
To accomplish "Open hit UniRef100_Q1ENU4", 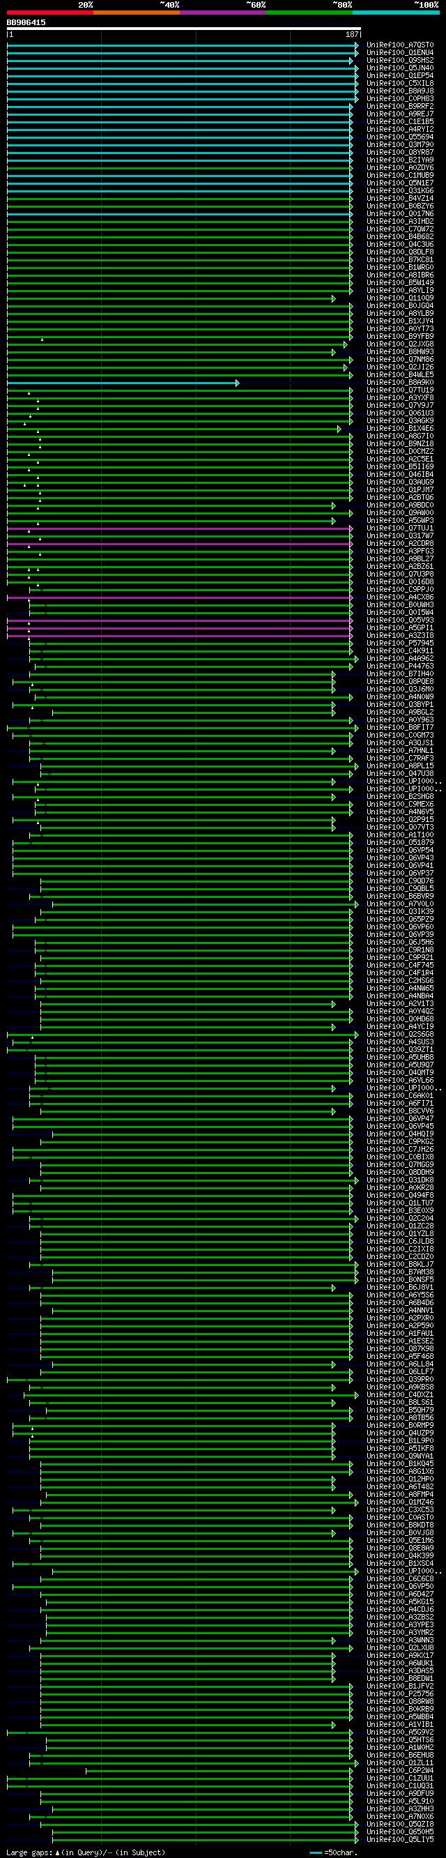I will click(x=400, y=53).
